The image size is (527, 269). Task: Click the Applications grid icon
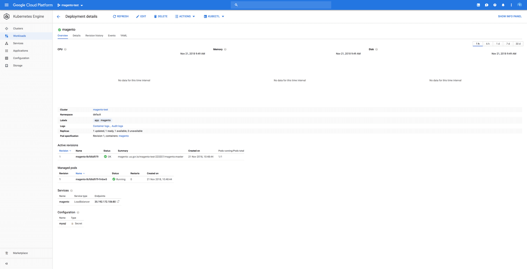(7, 51)
